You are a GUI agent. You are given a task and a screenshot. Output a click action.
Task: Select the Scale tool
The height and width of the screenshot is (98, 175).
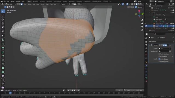coord(3,27)
